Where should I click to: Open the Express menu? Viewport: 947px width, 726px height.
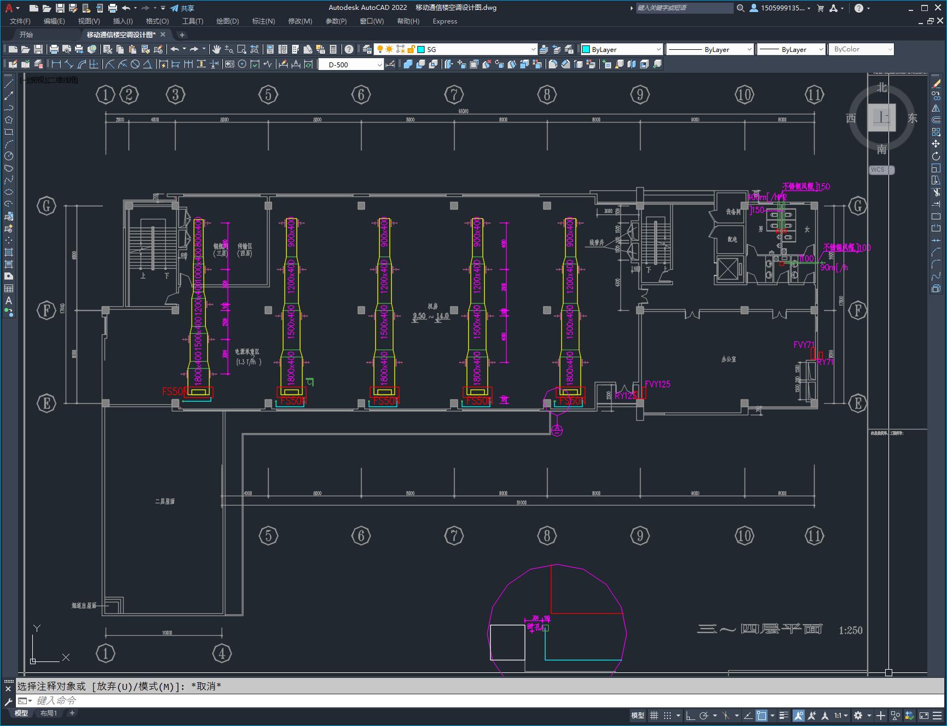(x=445, y=21)
